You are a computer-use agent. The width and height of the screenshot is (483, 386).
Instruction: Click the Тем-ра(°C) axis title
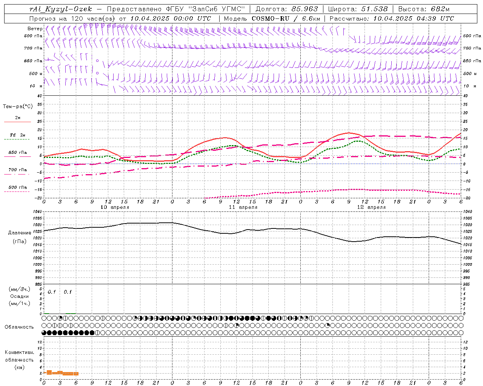[18, 107]
